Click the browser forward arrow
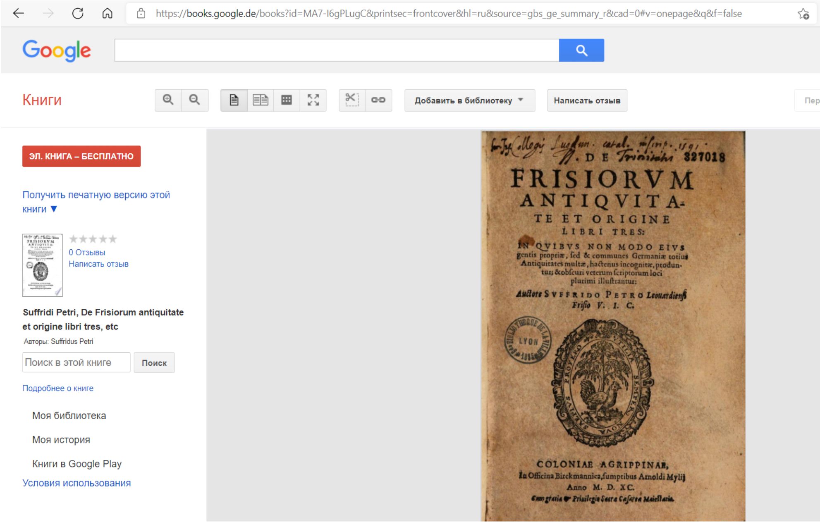Screen dimensions: 820x522 tap(48, 14)
